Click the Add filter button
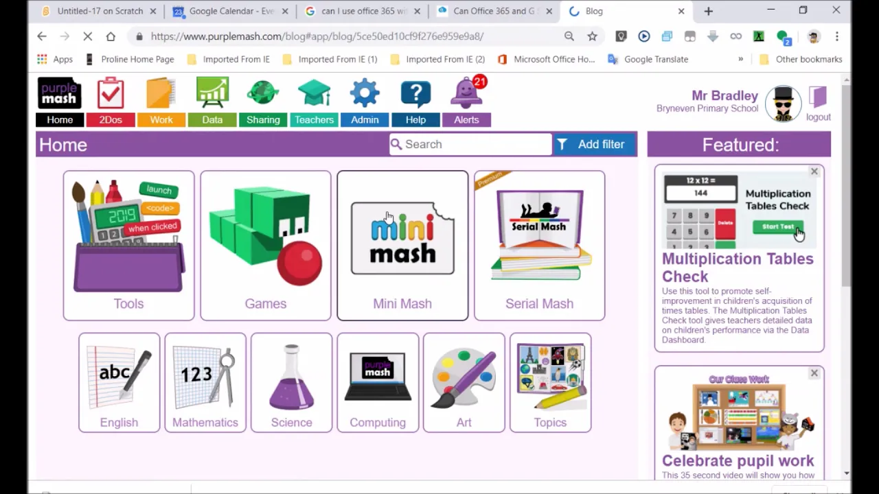Screen dimensions: 879x494 [x=595, y=144]
